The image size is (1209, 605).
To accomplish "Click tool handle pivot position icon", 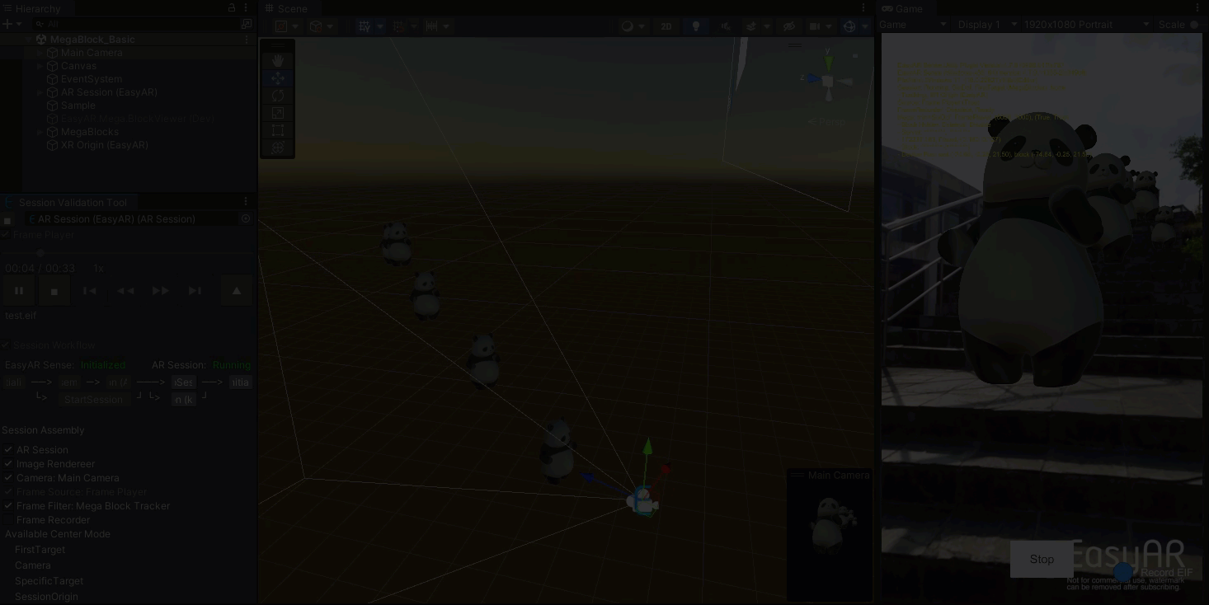I will (x=282, y=26).
